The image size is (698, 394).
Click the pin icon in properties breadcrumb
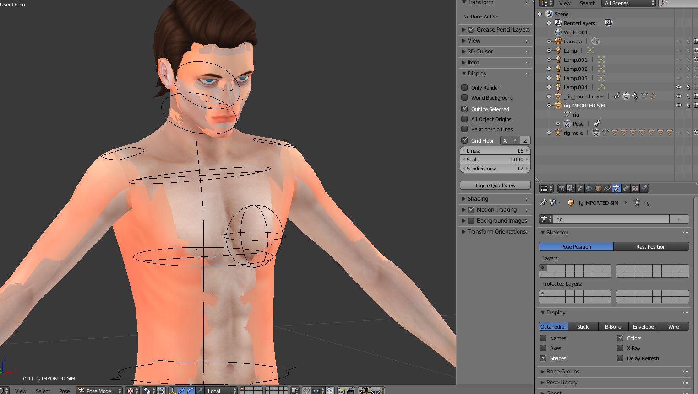(543, 202)
